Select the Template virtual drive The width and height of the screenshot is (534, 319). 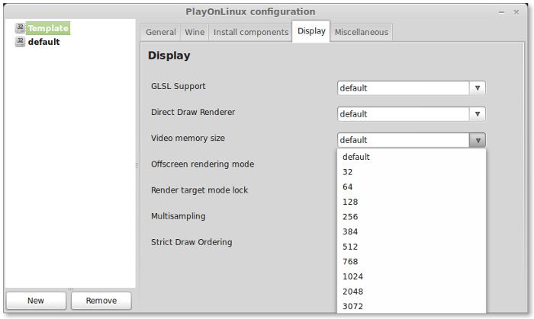pyautogui.click(x=48, y=28)
